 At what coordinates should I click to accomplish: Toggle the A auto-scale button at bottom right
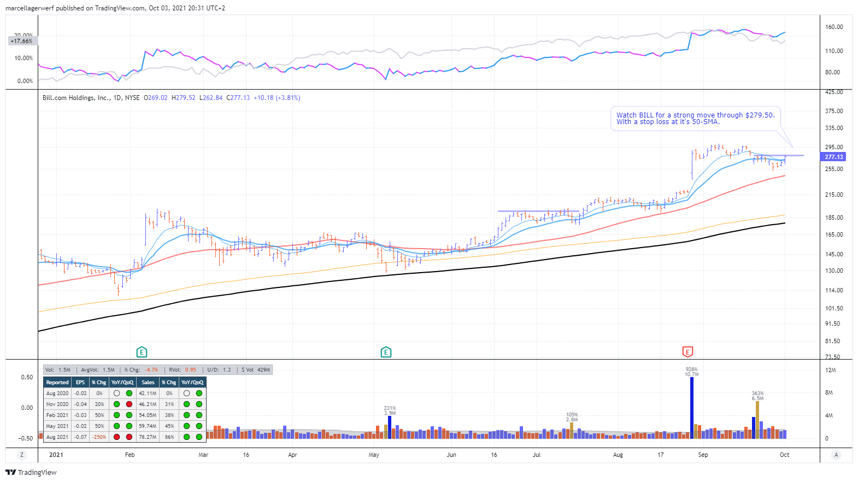[836, 455]
